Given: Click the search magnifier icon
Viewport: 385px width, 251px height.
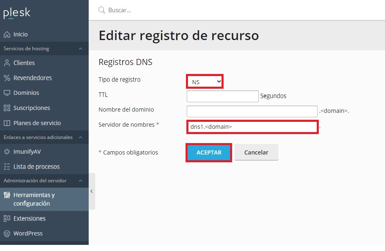Looking at the screenshot, I should pos(101,10).
